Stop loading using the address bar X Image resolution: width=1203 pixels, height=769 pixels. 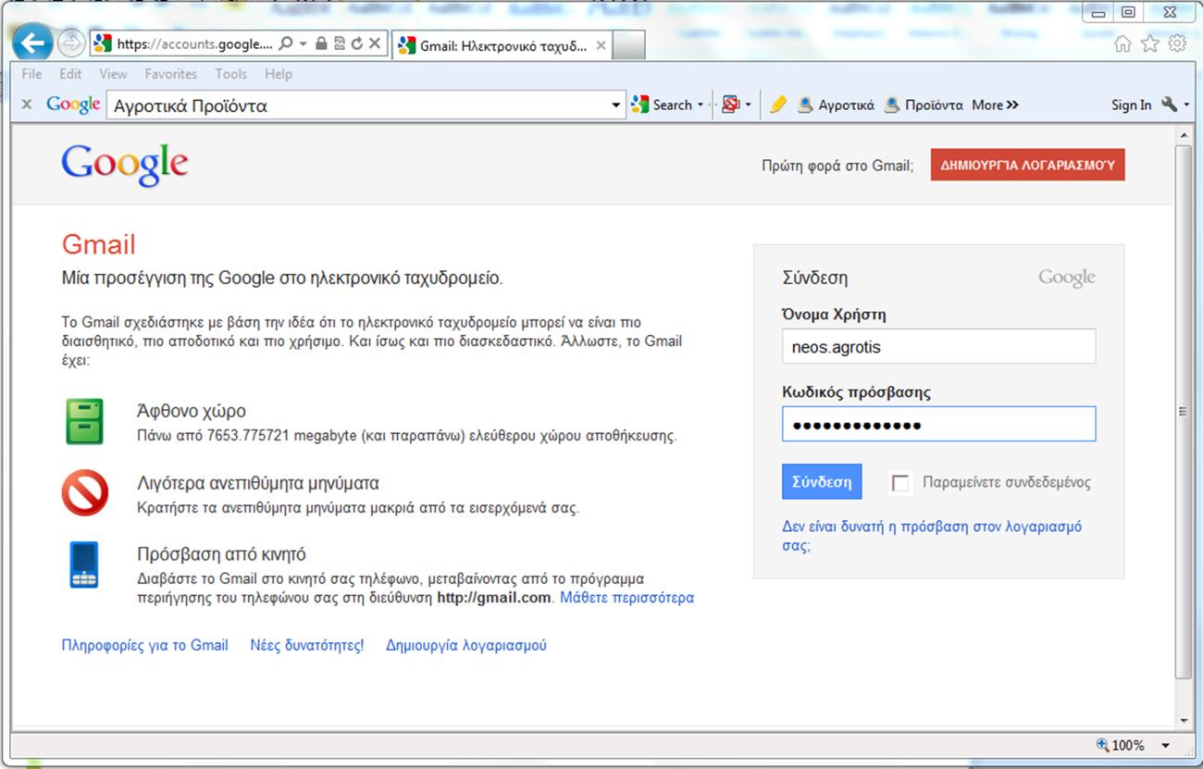pyautogui.click(x=374, y=43)
